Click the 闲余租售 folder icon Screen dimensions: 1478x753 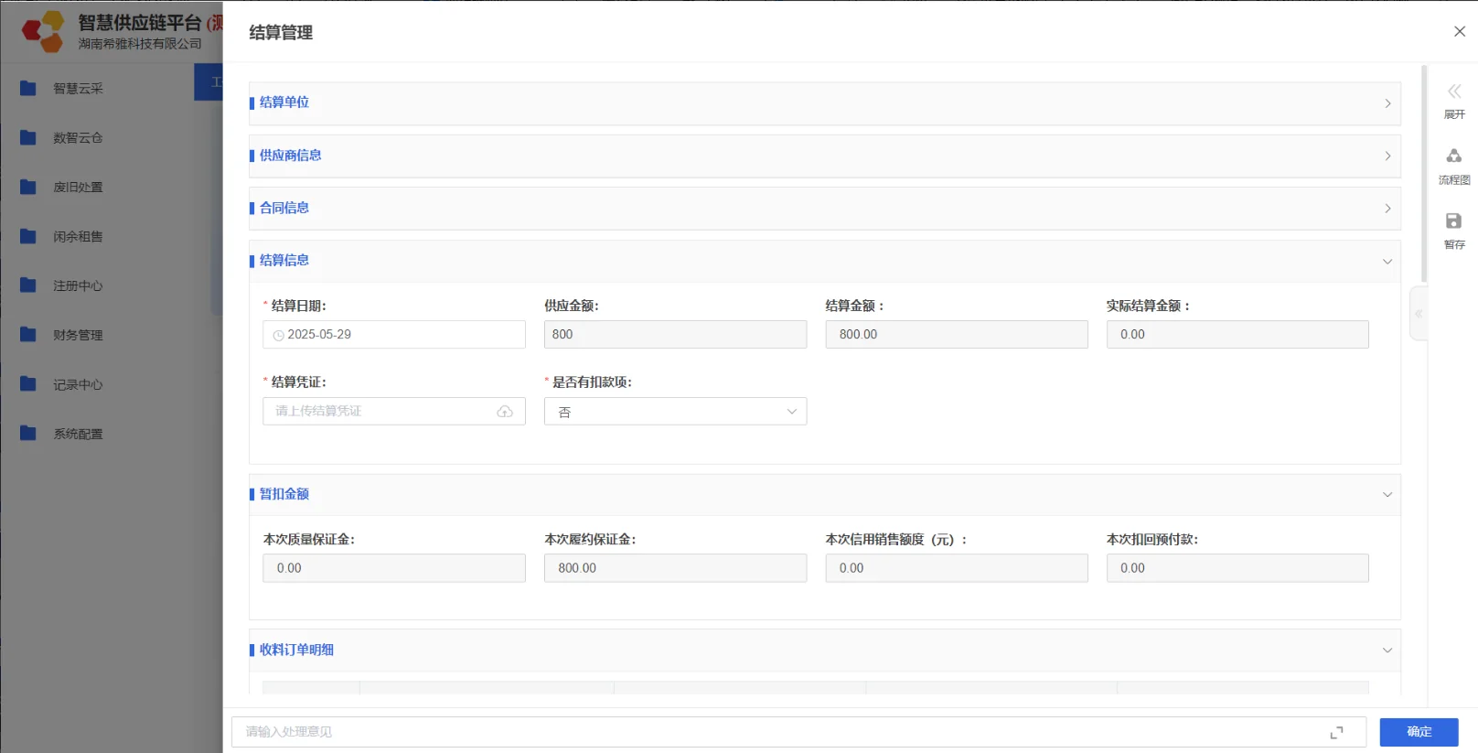click(28, 236)
